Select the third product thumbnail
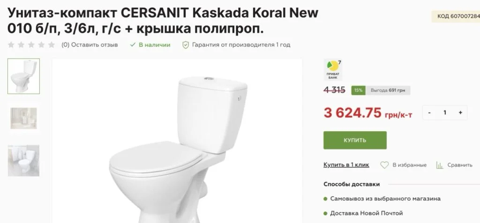This screenshot has width=480, height=223. tap(23, 160)
